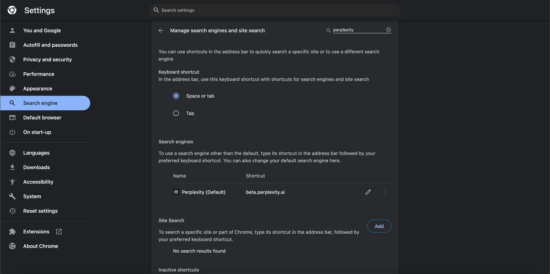Open more actions menu for Perplexity

pos(385,192)
